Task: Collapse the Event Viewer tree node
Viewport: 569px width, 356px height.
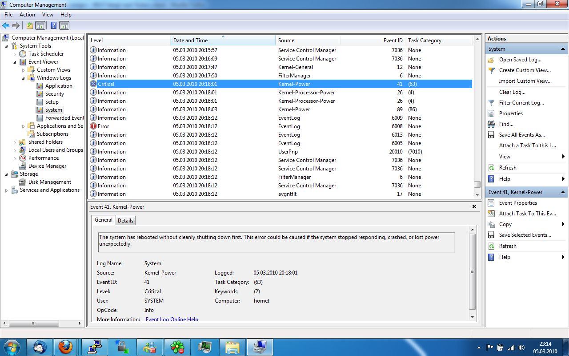Action: [x=15, y=62]
